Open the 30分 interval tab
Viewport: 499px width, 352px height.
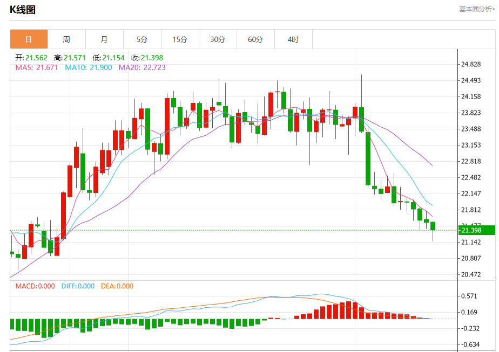point(218,39)
